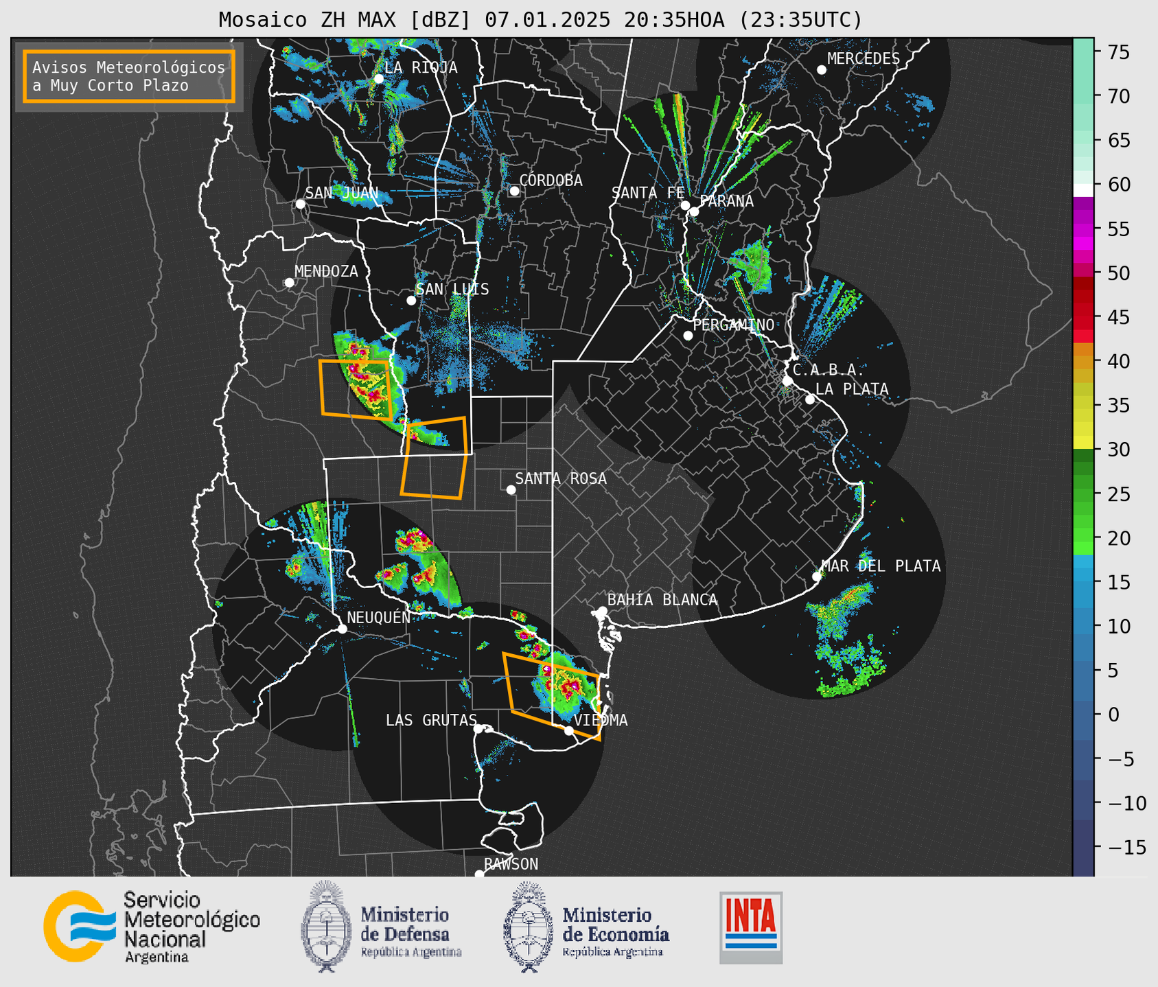1158x987 pixels.
Task: Click the PERGAMINO city label
Action: [x=733, y=325]
